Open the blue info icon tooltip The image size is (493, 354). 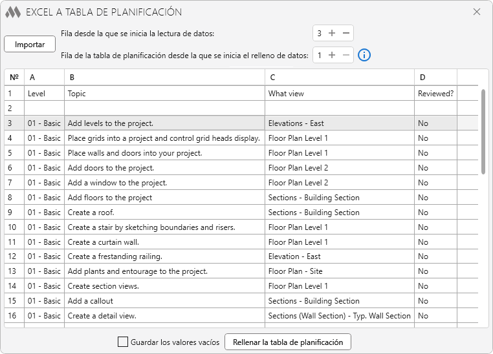tap(364, 55)
